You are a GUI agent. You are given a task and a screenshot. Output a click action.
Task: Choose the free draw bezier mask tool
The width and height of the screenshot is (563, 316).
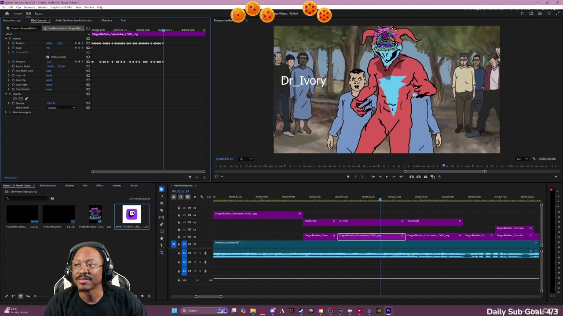[x=26, y=98]
